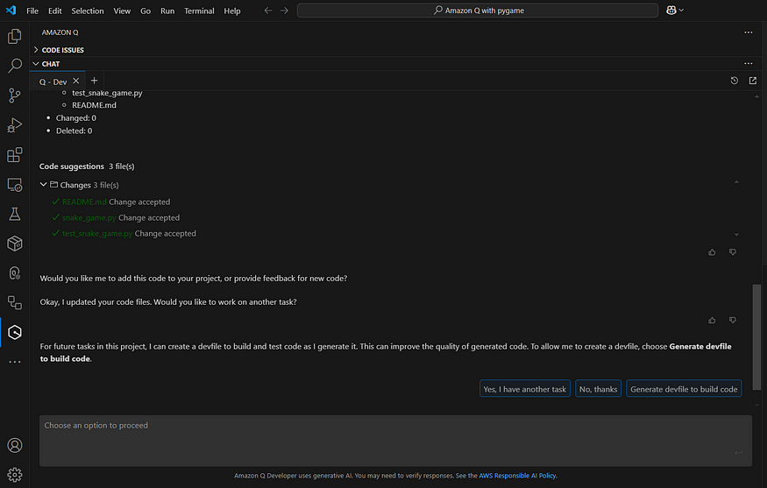View chat history icon
The image size is (767, 488).
click(735, 81)
